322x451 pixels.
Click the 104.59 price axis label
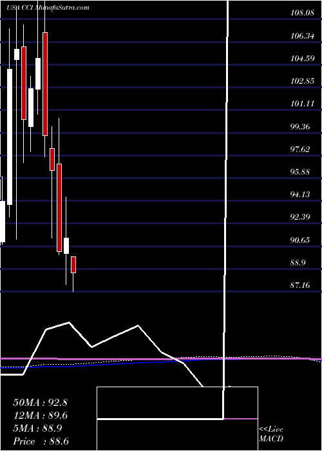point(303,59)
